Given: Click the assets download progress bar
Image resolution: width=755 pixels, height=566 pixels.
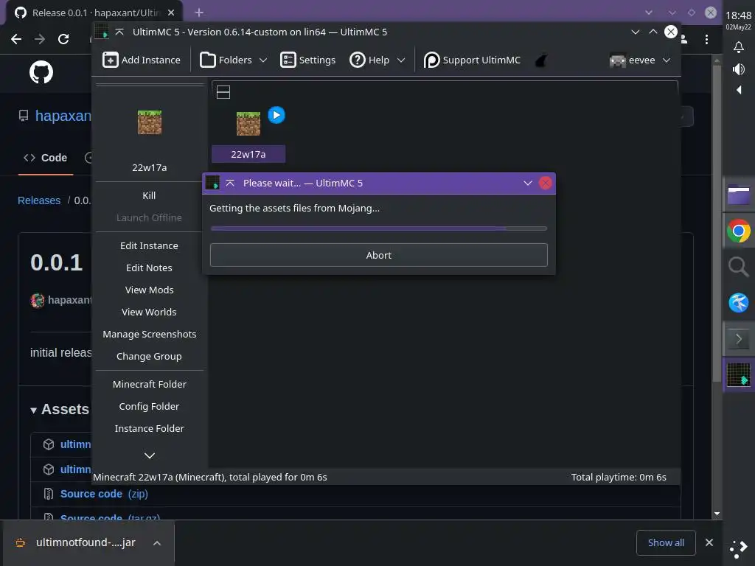Looking at the screenshot, I should (378, 228).
